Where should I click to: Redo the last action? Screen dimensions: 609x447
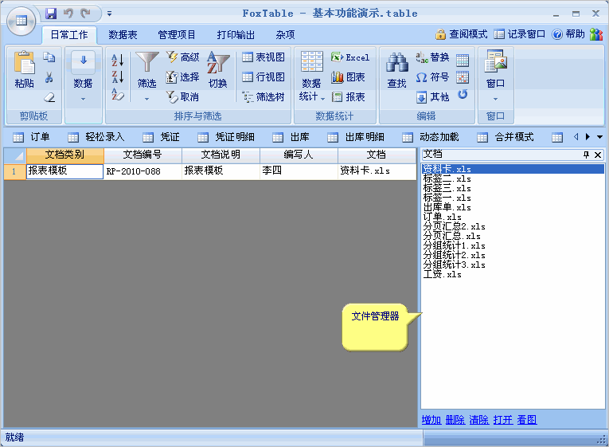click(x=85, y=14)
